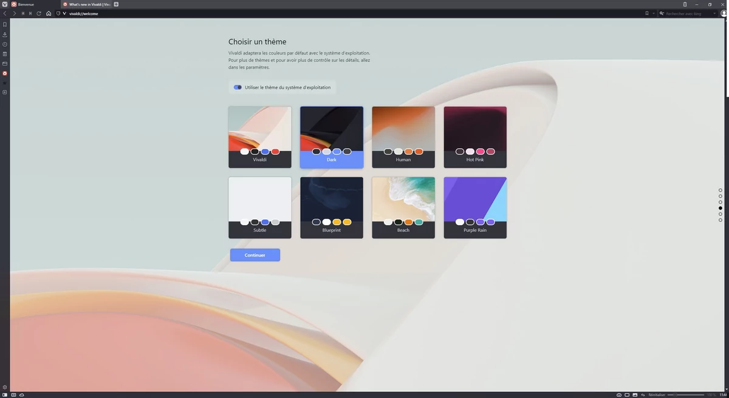The width and height of the screenshot is (729, 398).
Task: Add a new web panel in sidebar
Action: pos(5,92)
